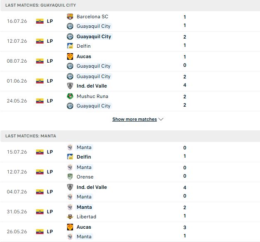Click the chevron next to Show more matches
260x242 pixels.
[161, 119]
